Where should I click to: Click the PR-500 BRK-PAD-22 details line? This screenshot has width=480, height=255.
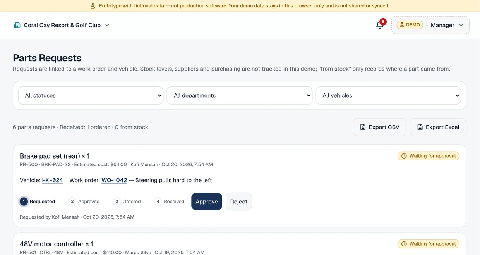click(116, 164)
